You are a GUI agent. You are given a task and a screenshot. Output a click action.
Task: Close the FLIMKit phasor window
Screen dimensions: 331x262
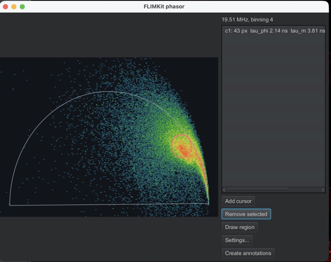(5, 7)
